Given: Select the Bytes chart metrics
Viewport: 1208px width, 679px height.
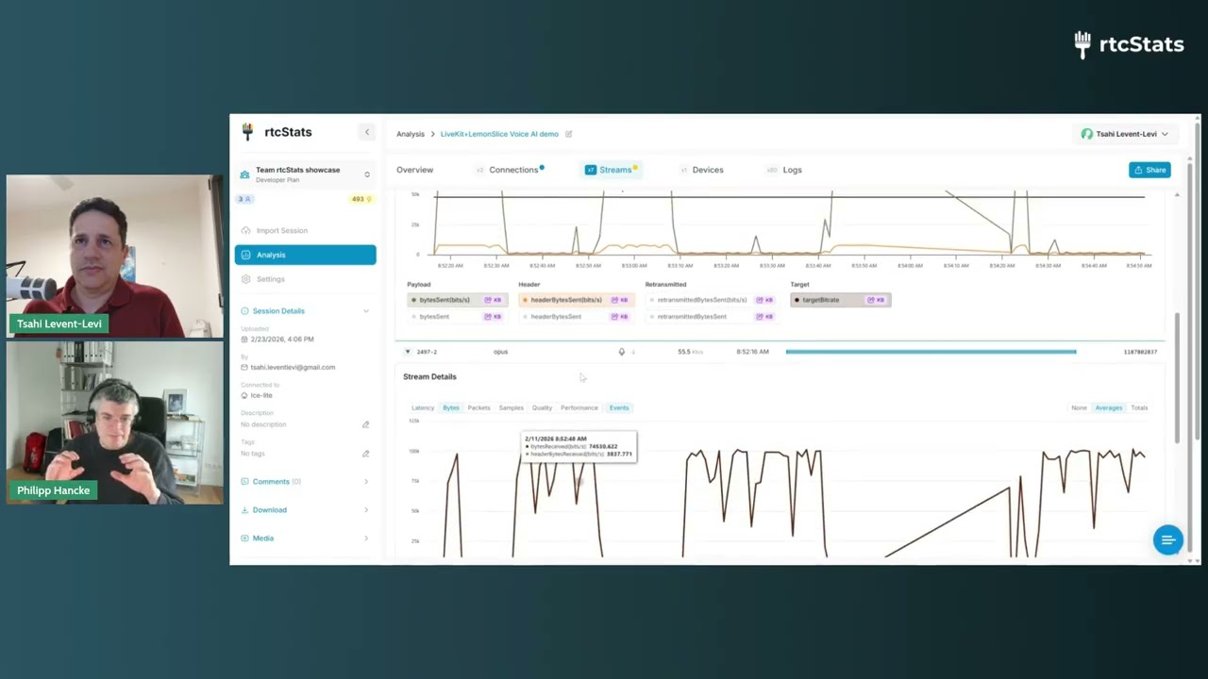Looking at the screenshot, I should pyautogui.click(x=451, y=408).
